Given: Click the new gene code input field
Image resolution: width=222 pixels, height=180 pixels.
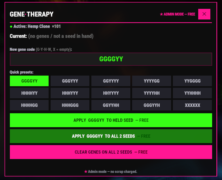Looking at the screenshot, I should (111, 59).
